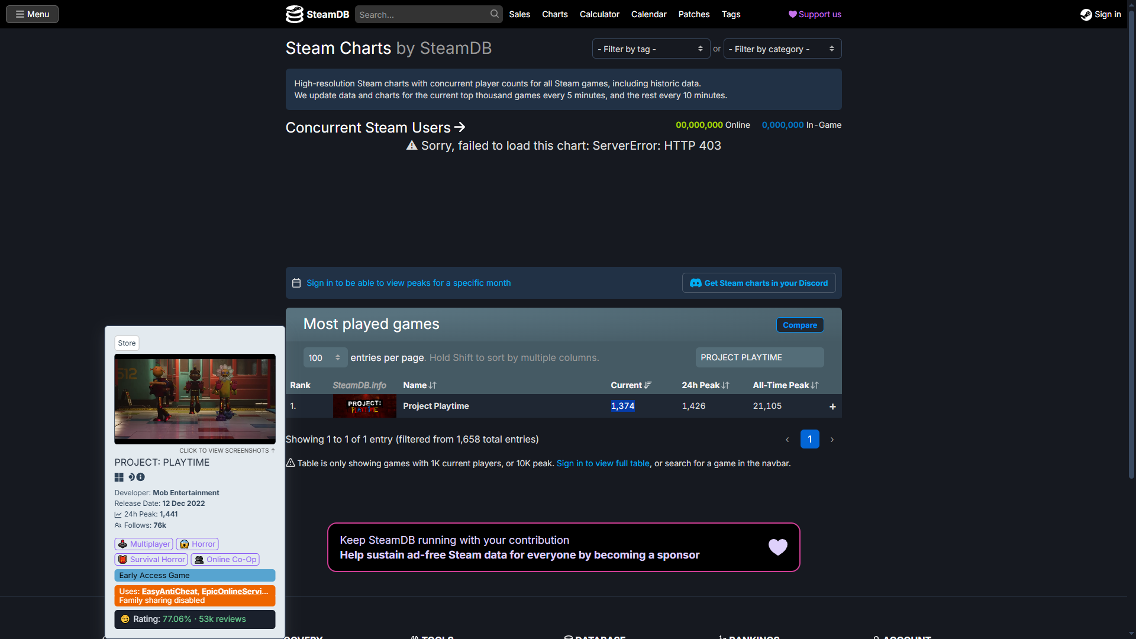Open the hamburger Menu button
The image size is (1136, 639).
click(33, 14)
